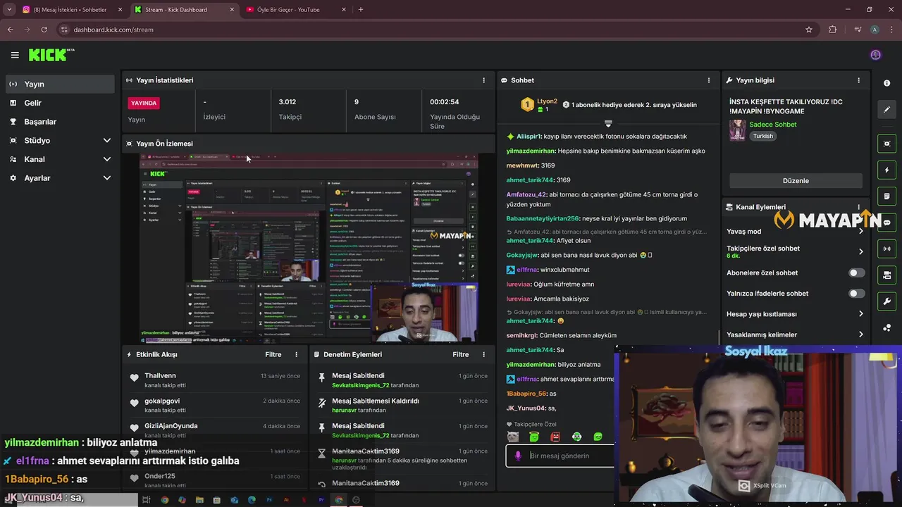
Task: Pick the green headphones emote
Action: (577, 437)
